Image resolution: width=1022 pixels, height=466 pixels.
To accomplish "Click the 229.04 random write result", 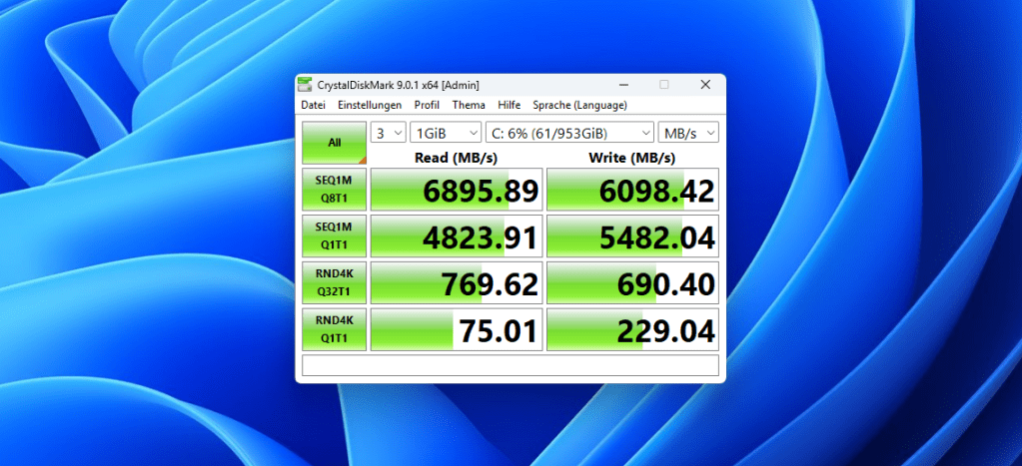I will (633, 329).
